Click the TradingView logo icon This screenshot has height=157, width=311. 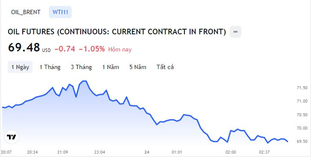(x=12, y=137)
